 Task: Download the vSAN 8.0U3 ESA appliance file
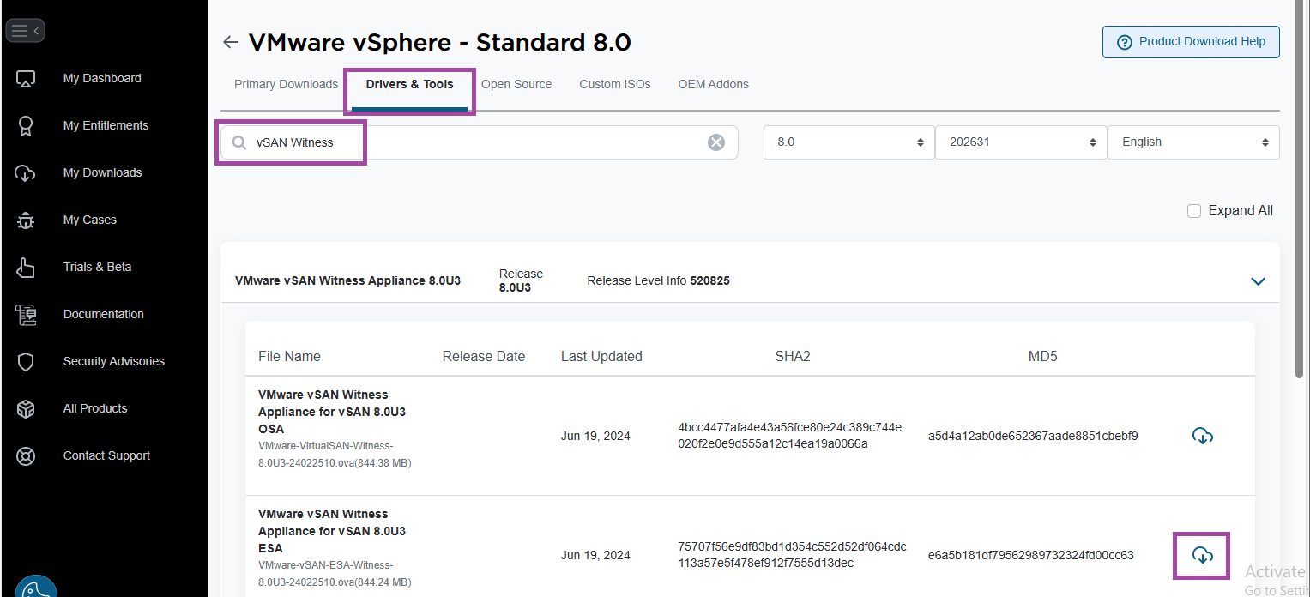pyautogui.click(x=1202, y=555)
